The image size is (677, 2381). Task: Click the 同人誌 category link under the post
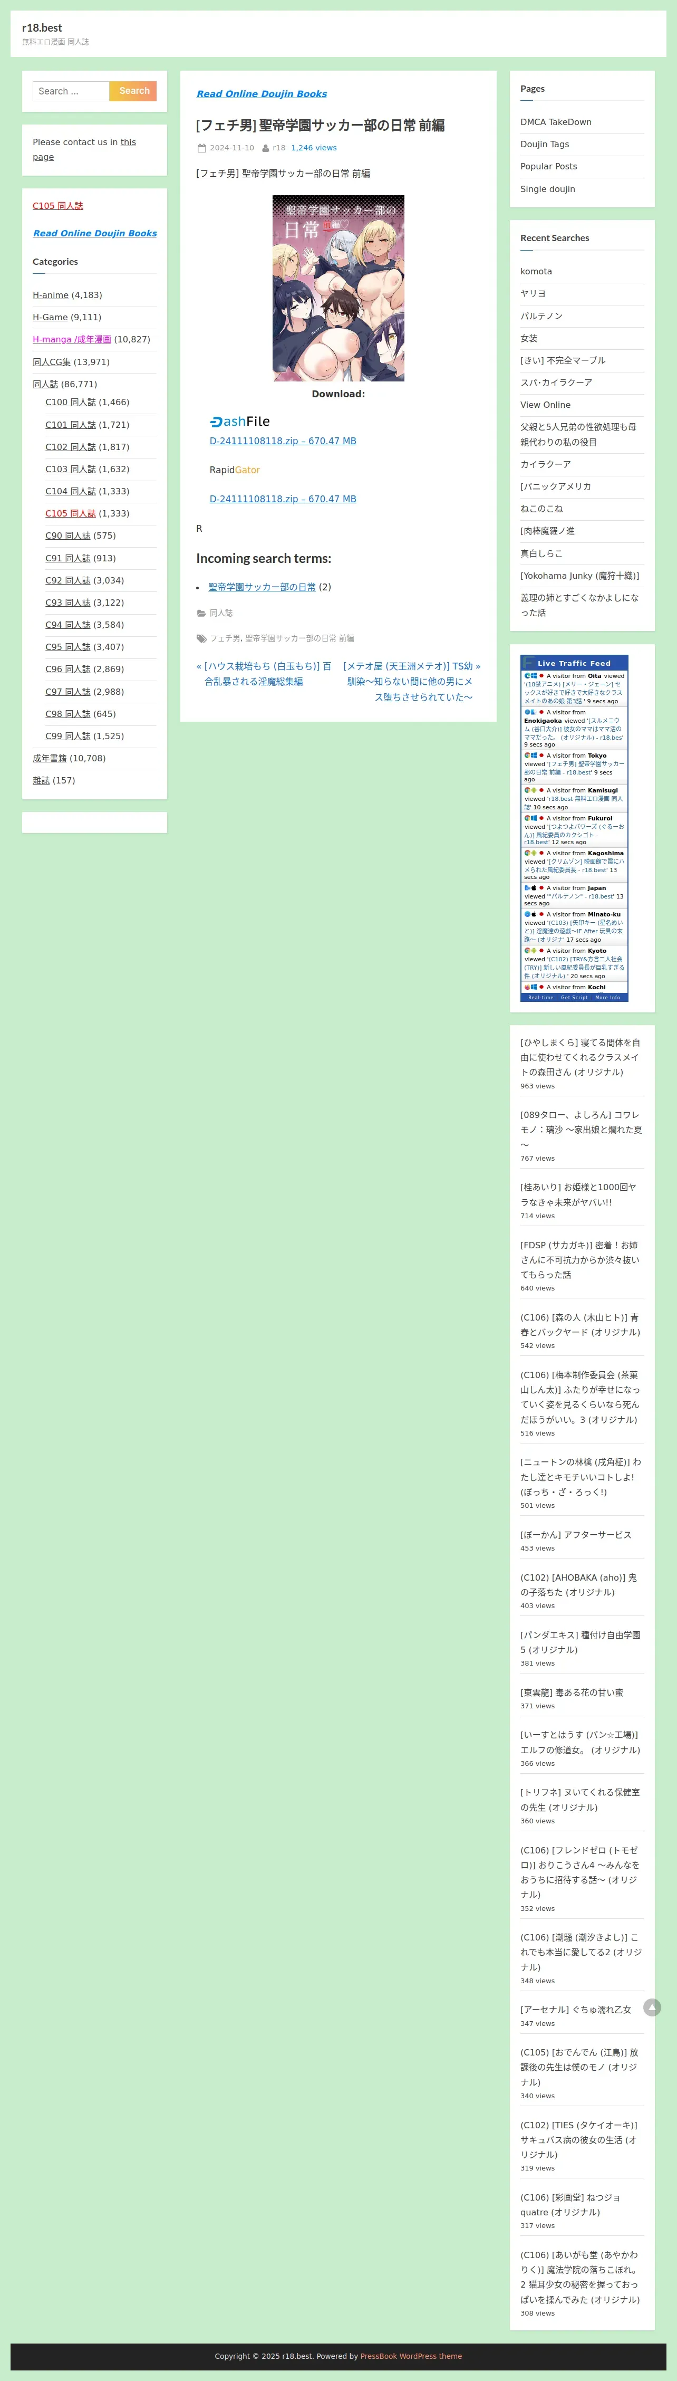(221, 613)
